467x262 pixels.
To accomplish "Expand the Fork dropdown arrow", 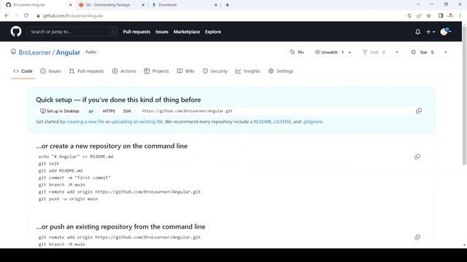I will [397, 52].
